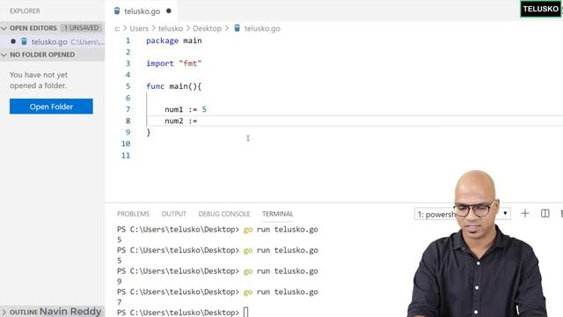The height and width of the screenshot is (317, 563).
Task: Click the Desktop breadcrumb segment
Action: click(208, 28)
